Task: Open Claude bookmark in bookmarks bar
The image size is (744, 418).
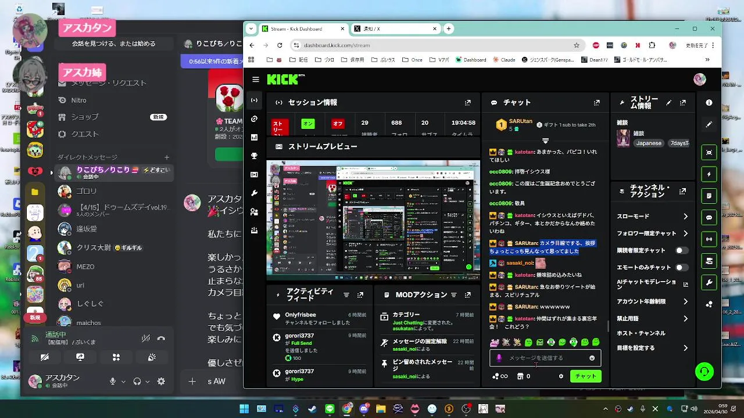Action: pos(504,60)
